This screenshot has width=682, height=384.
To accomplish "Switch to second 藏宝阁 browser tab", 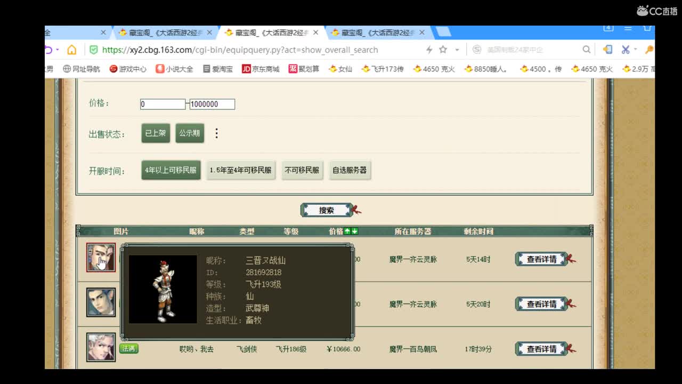I will (165, 33).
